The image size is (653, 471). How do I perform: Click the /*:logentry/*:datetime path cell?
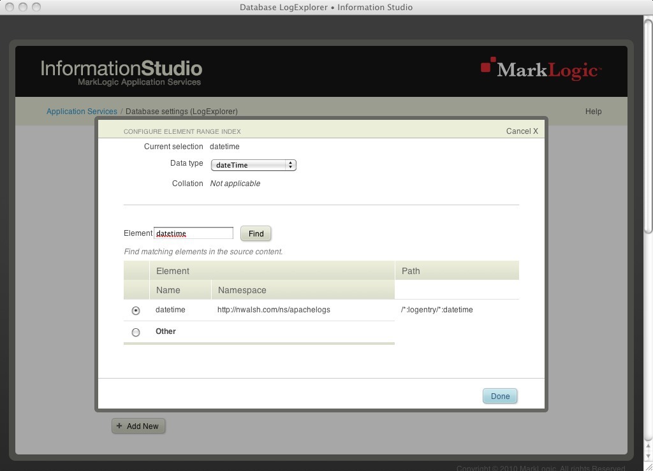click(437, 310)
